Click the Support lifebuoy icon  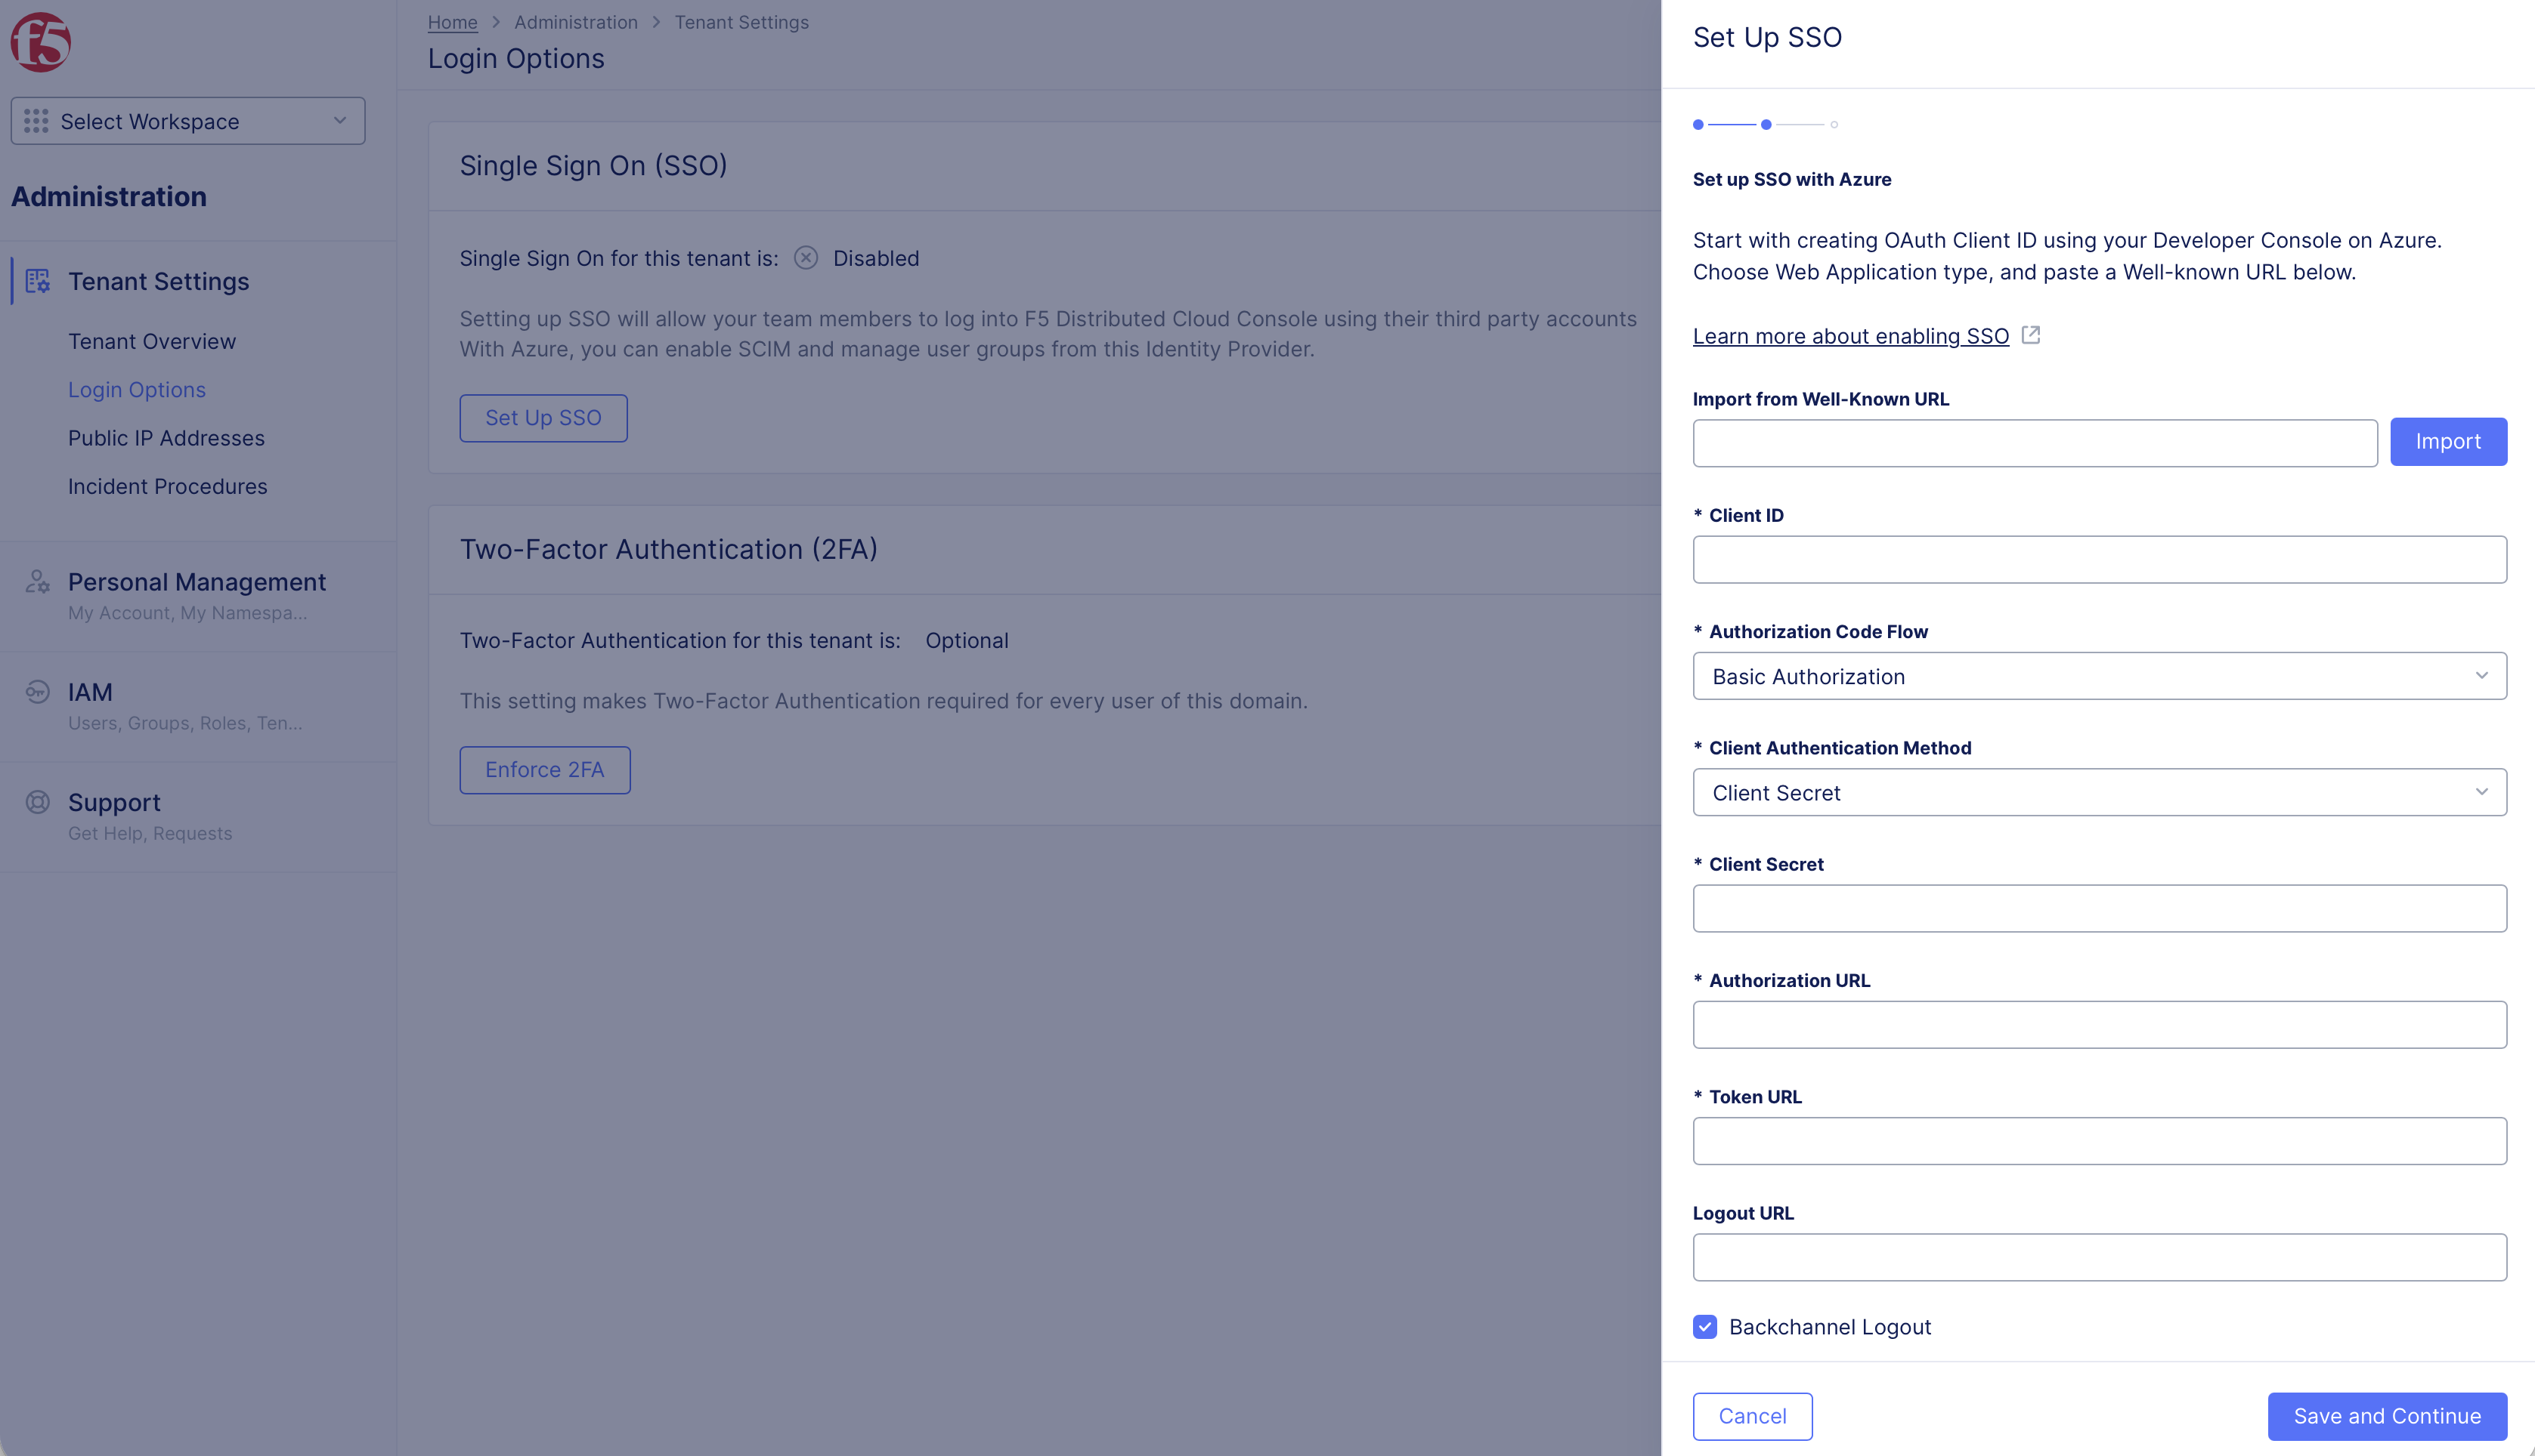38,802
